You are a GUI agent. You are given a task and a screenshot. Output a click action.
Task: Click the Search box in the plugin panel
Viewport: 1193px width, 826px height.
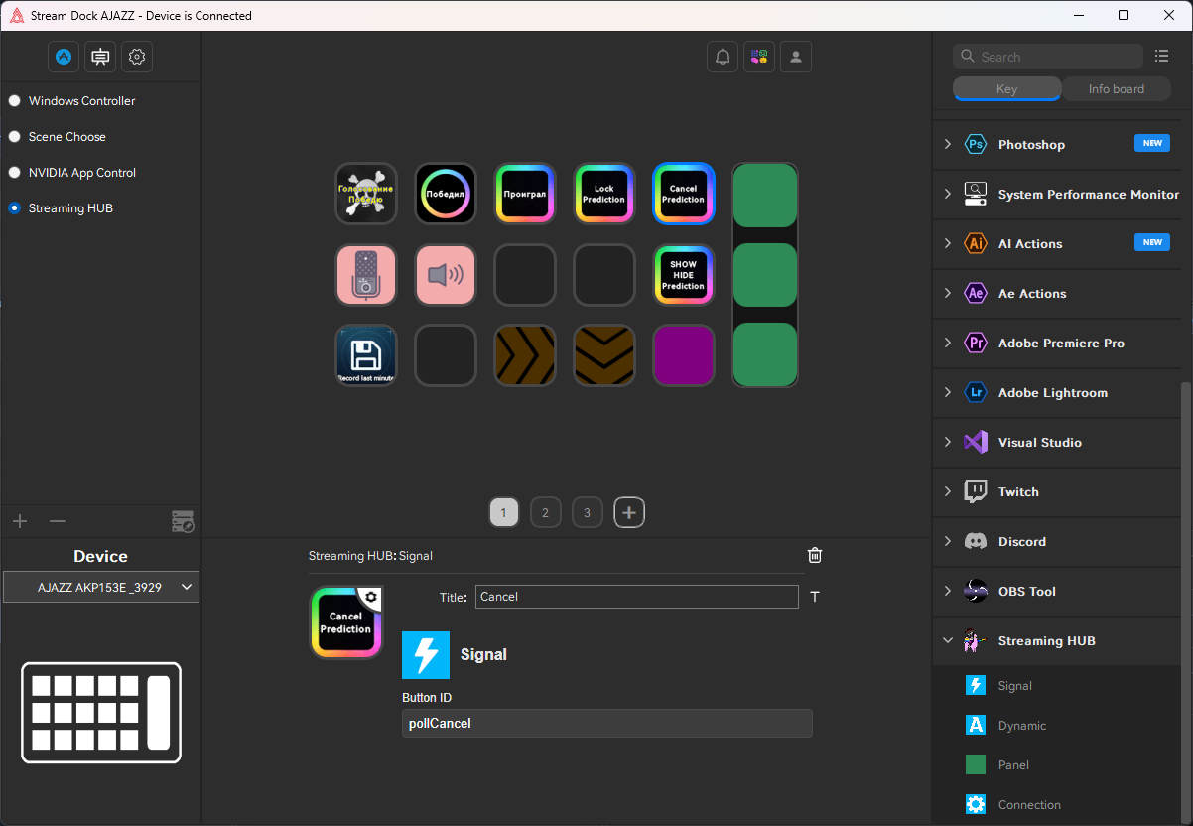(x=1048, y=57)
